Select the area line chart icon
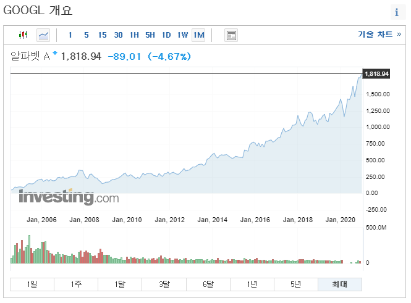Viewport: 411px width, 303px height. coord(43,35)
